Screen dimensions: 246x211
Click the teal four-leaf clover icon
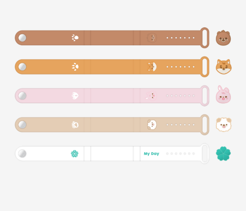223,154
